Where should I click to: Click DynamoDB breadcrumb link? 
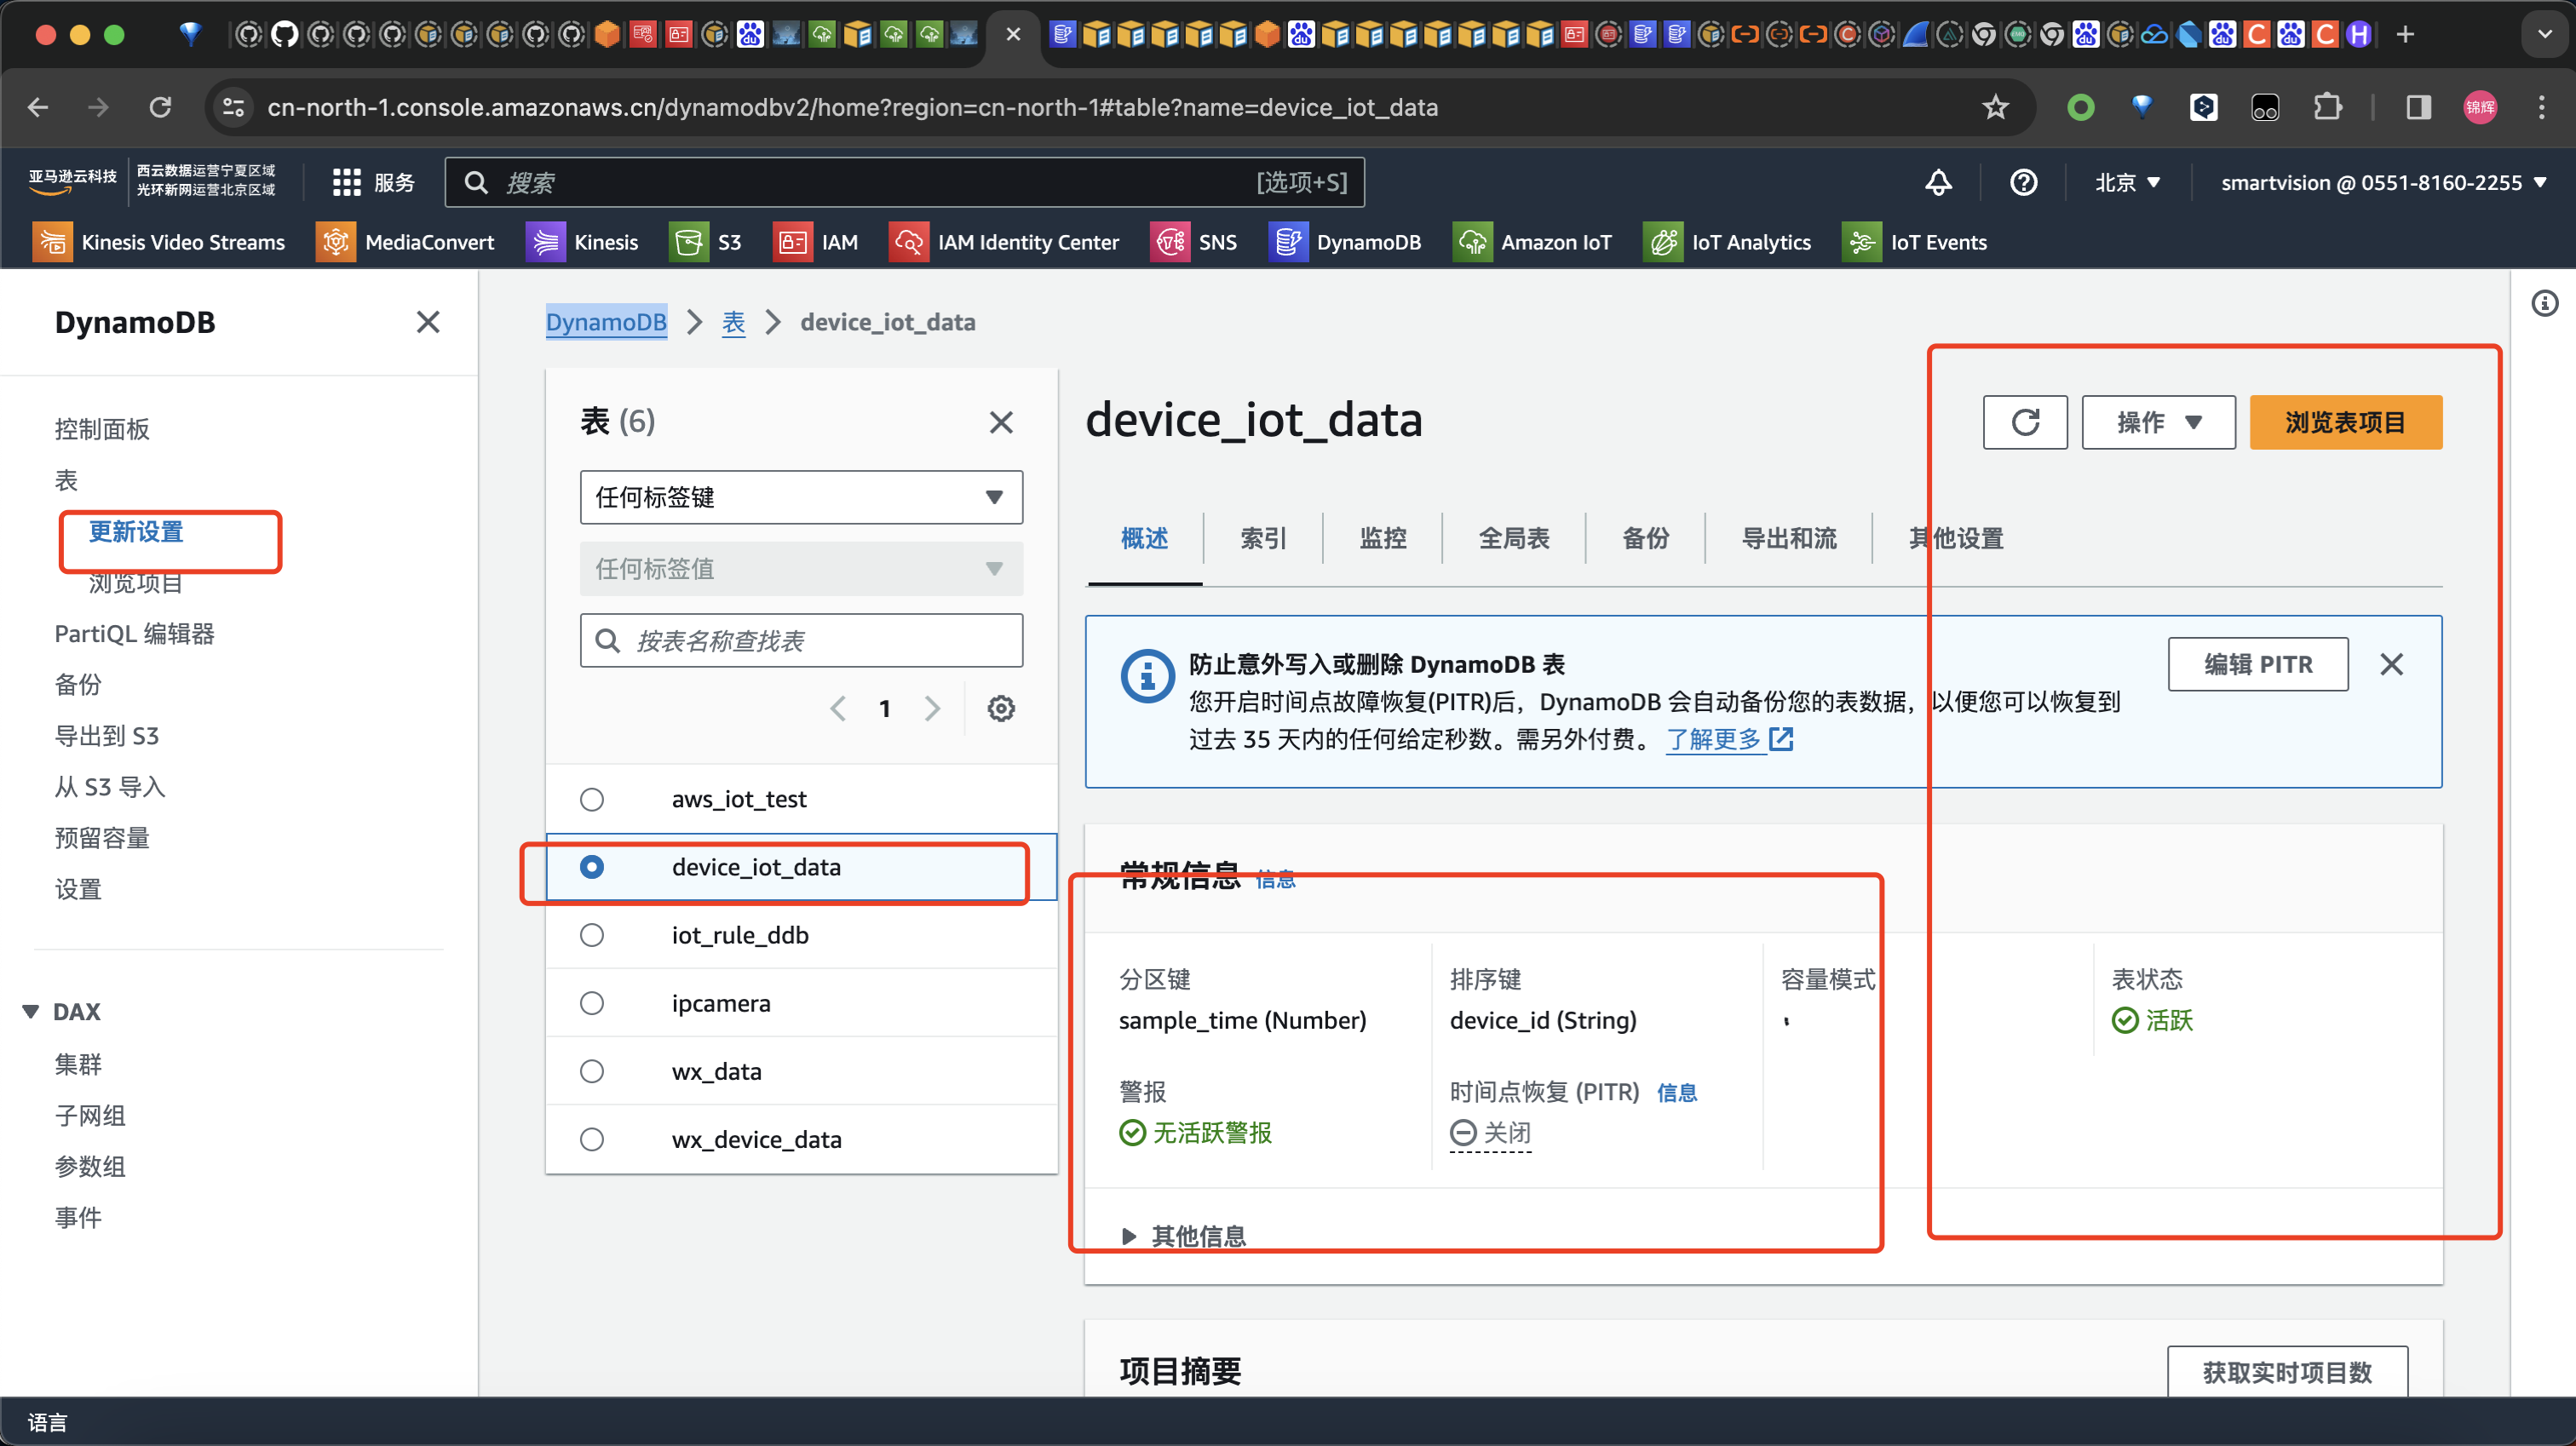click(x=606, y=322)
